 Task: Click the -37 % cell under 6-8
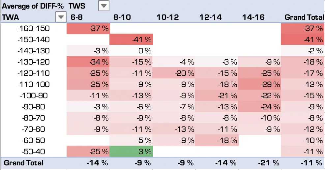(x=88, y=29)
